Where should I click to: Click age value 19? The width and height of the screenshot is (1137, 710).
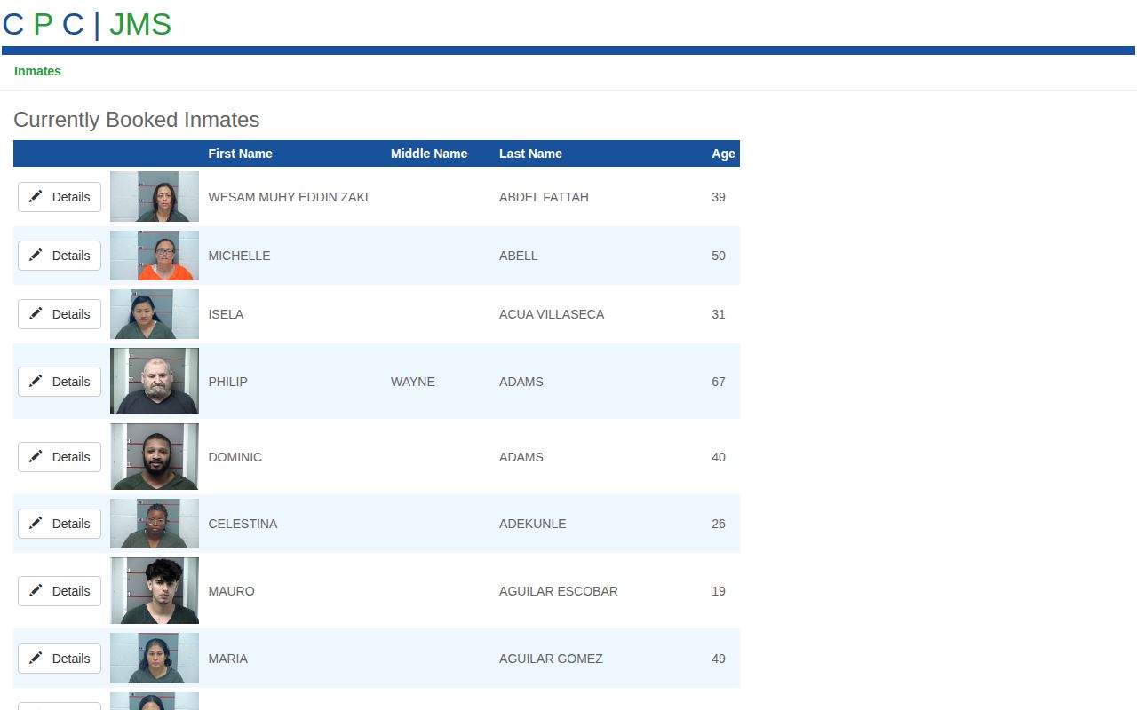[x=719, y=591]
